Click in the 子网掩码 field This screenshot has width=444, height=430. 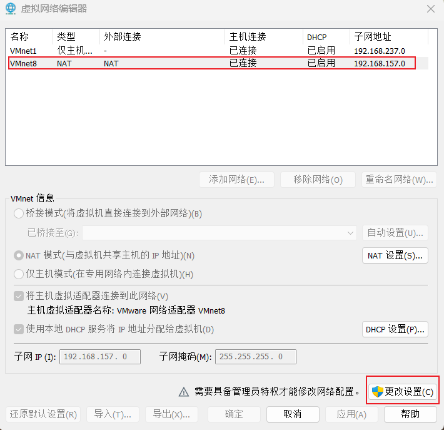coord(256,357)
